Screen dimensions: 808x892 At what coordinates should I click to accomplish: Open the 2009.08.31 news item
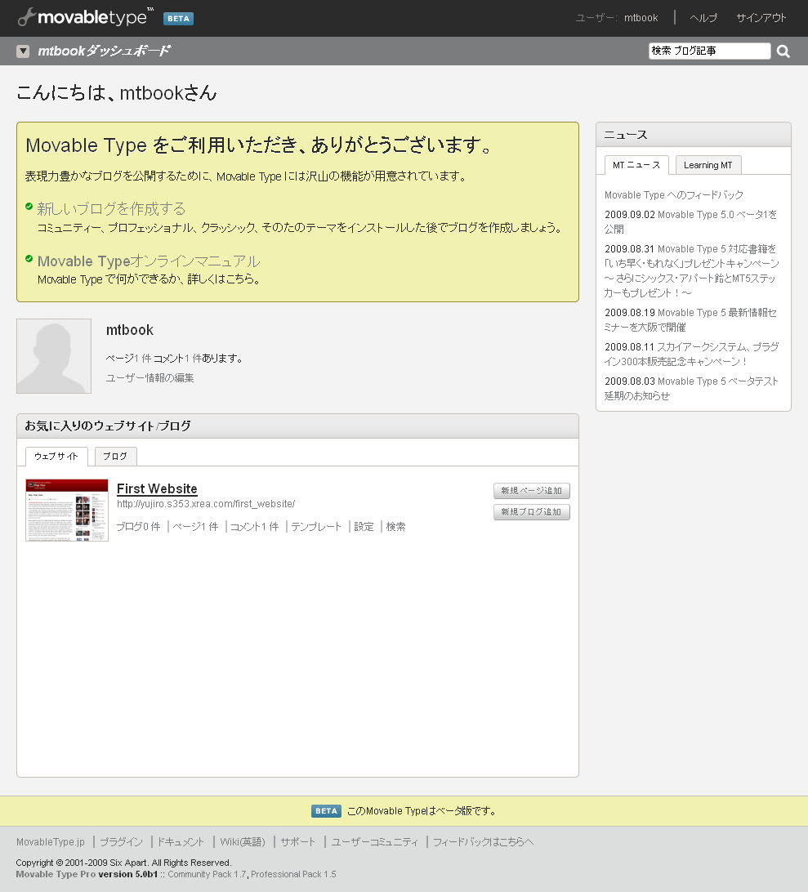pyautogui.click(x=692, y=271)
